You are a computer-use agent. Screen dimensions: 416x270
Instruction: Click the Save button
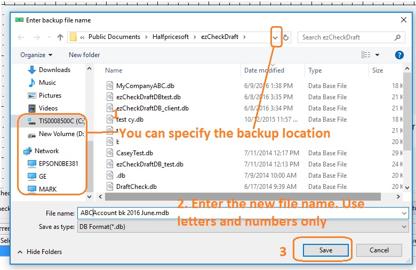[325, 250]
